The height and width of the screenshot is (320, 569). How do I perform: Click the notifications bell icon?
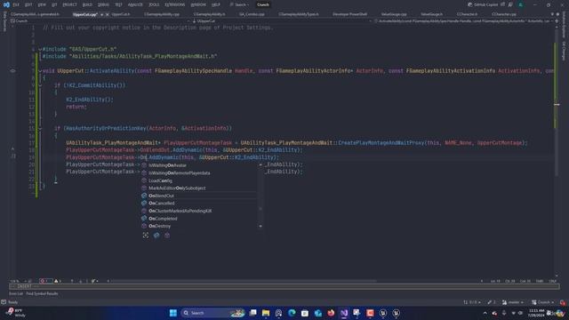pyautogui.click(x=562, y=302)
